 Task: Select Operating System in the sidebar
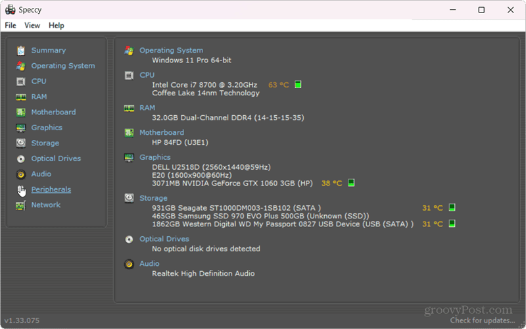(63, 66)
